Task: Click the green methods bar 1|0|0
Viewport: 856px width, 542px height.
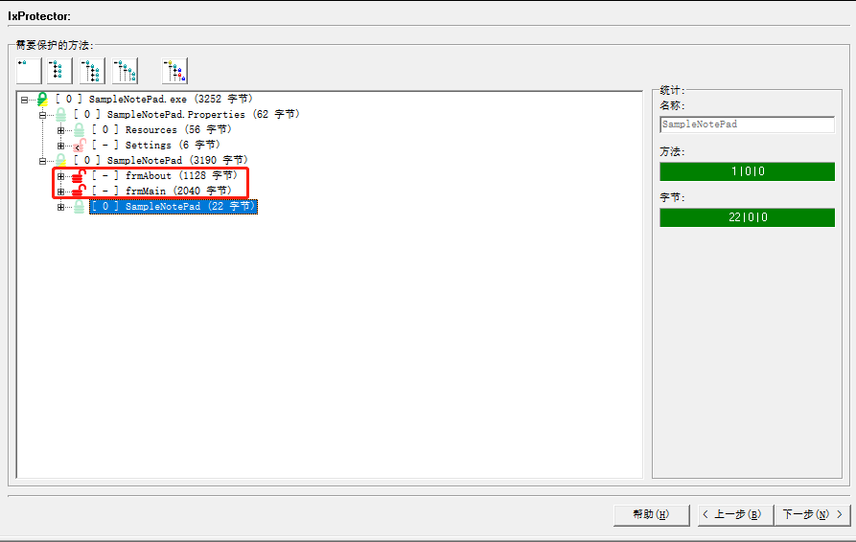Action: (x=747, y=171)
